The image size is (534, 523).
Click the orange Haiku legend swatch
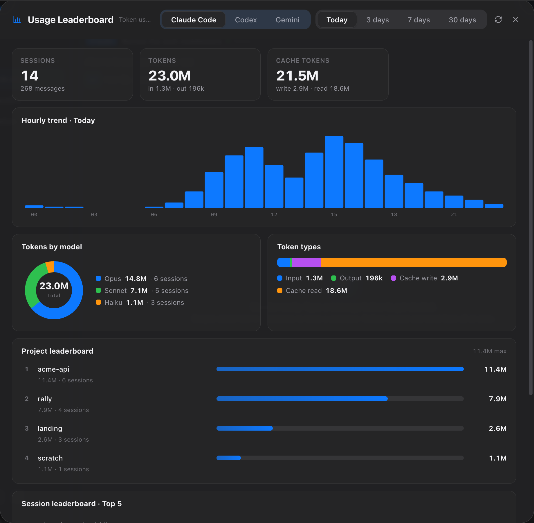tap(98, 302)
